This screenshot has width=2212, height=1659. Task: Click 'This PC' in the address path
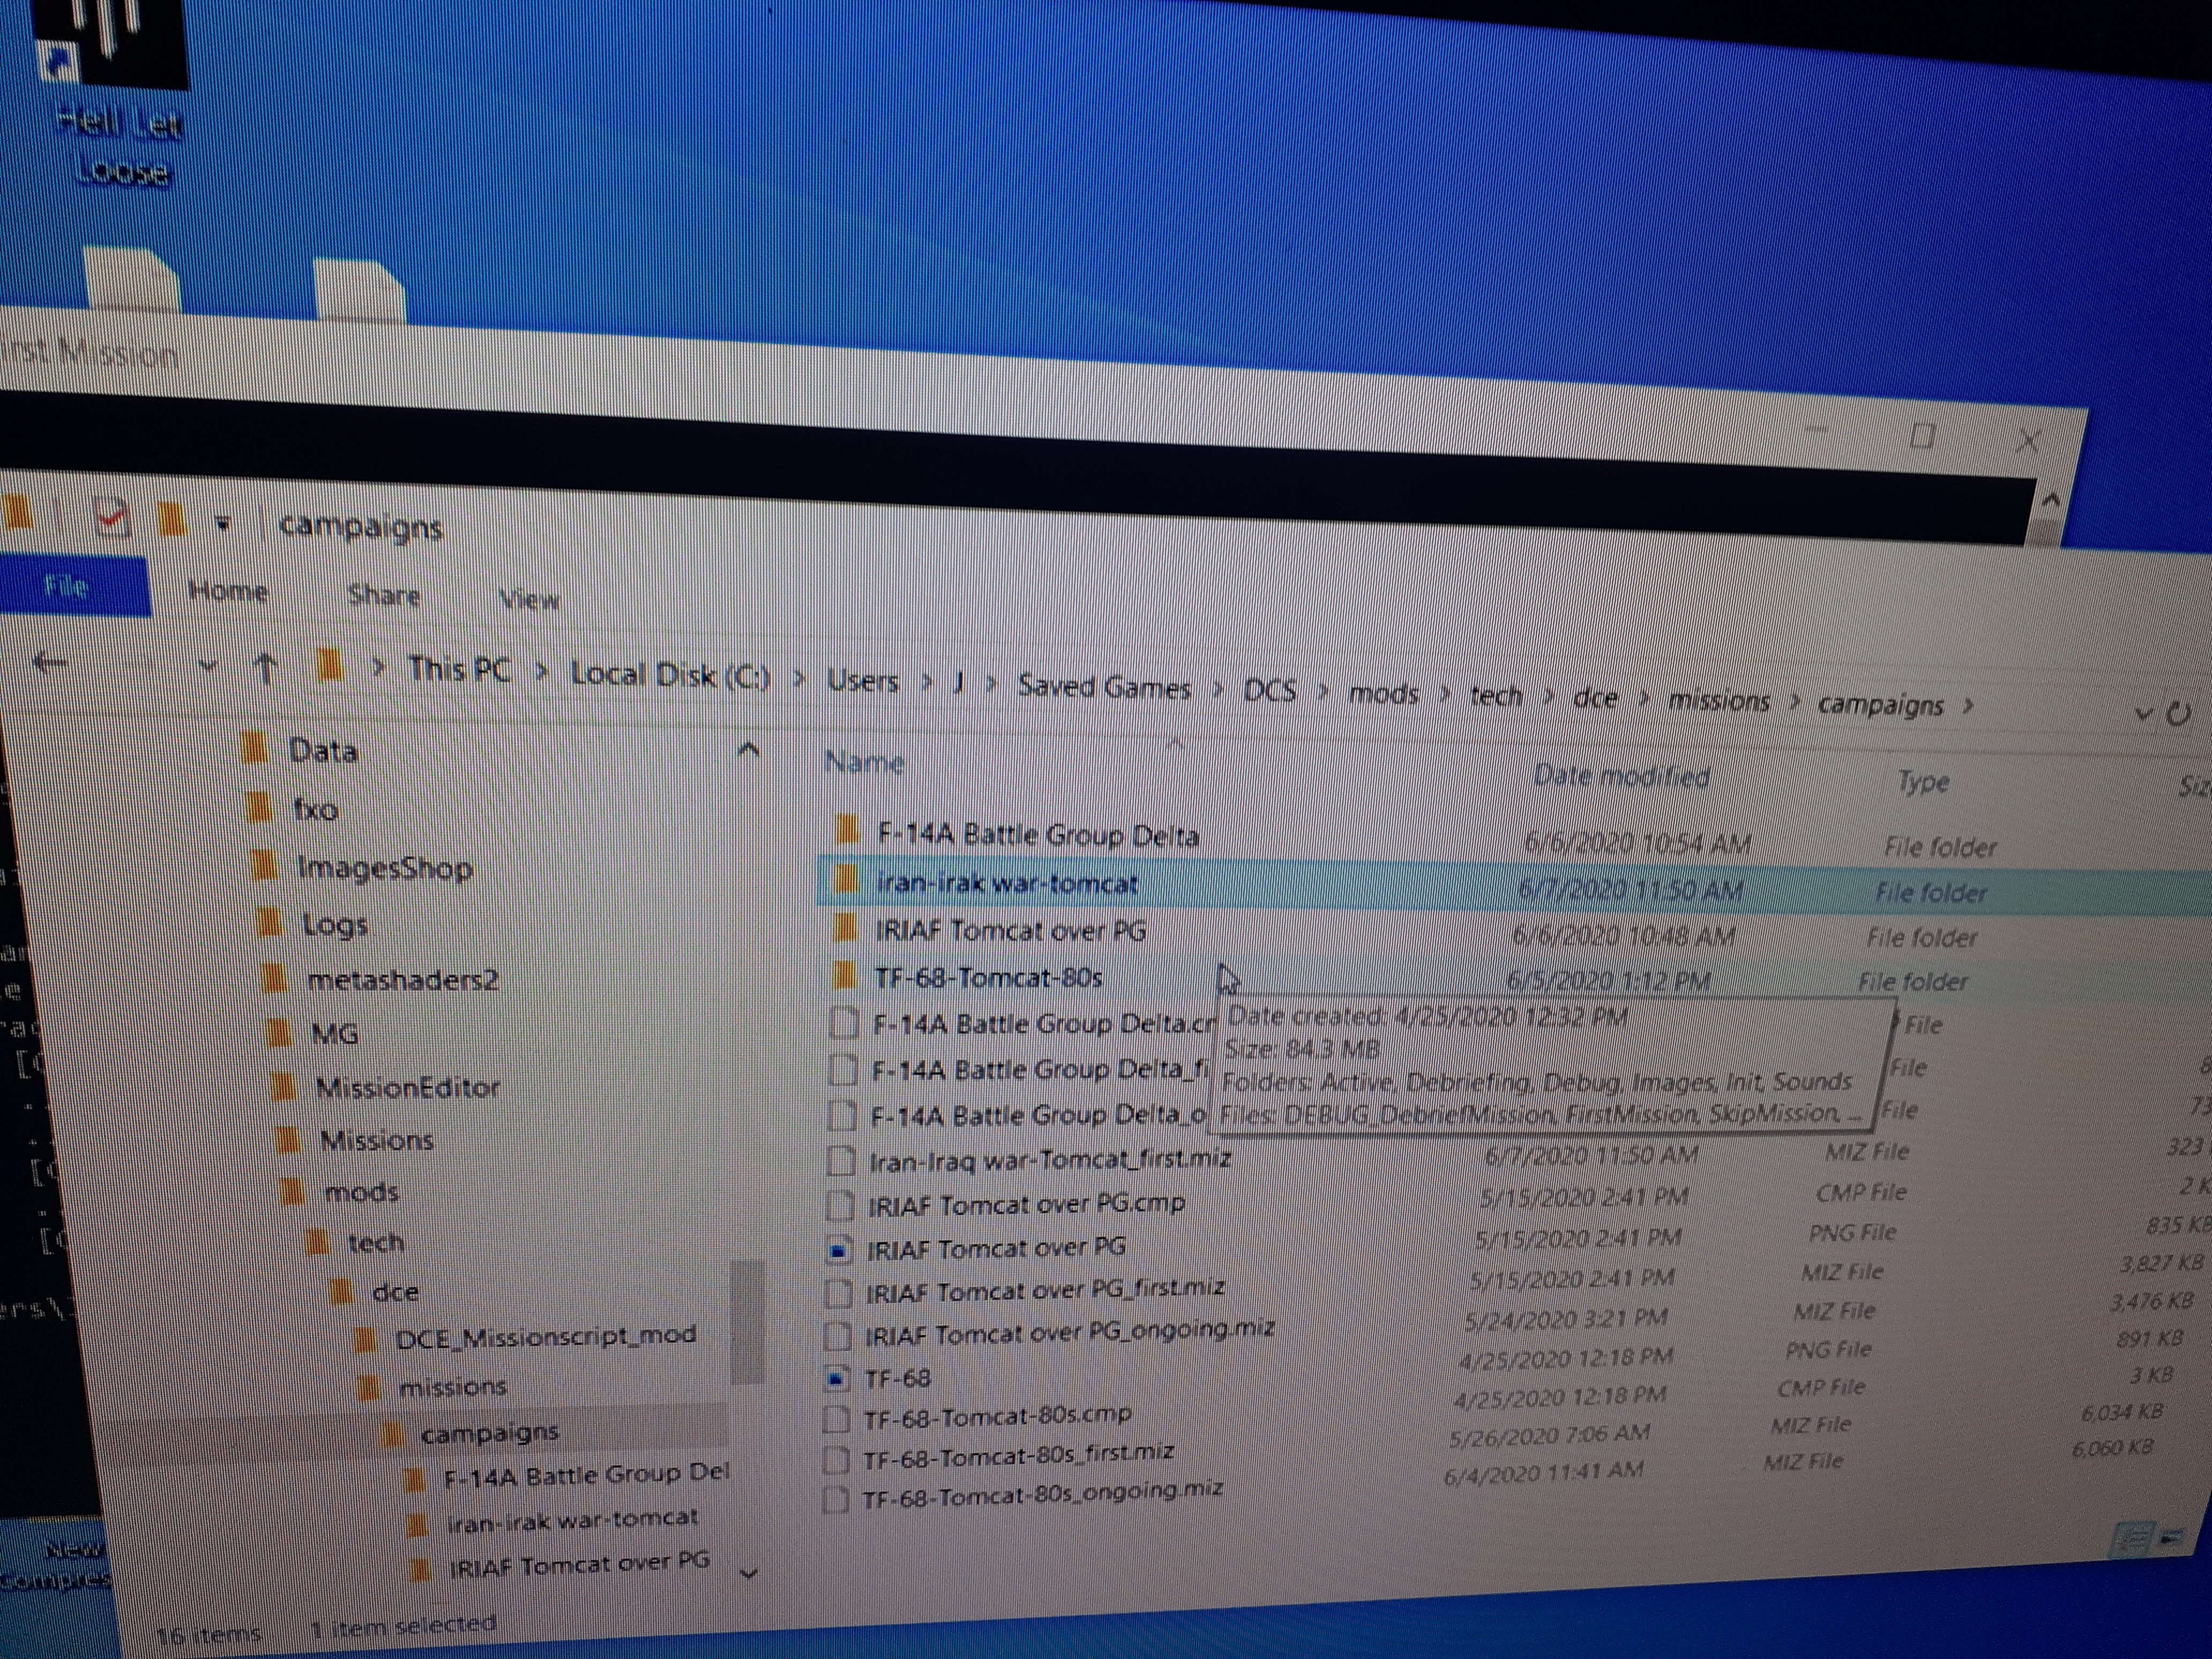[x=459, y=669]
